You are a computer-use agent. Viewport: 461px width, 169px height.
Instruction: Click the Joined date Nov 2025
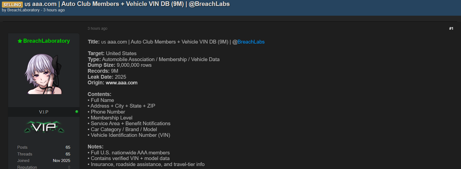(x=61, y=161)
